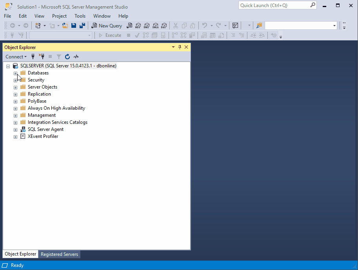The image size is (358, 270).
Task: Click the New Query button
Action: pos(107,25)
